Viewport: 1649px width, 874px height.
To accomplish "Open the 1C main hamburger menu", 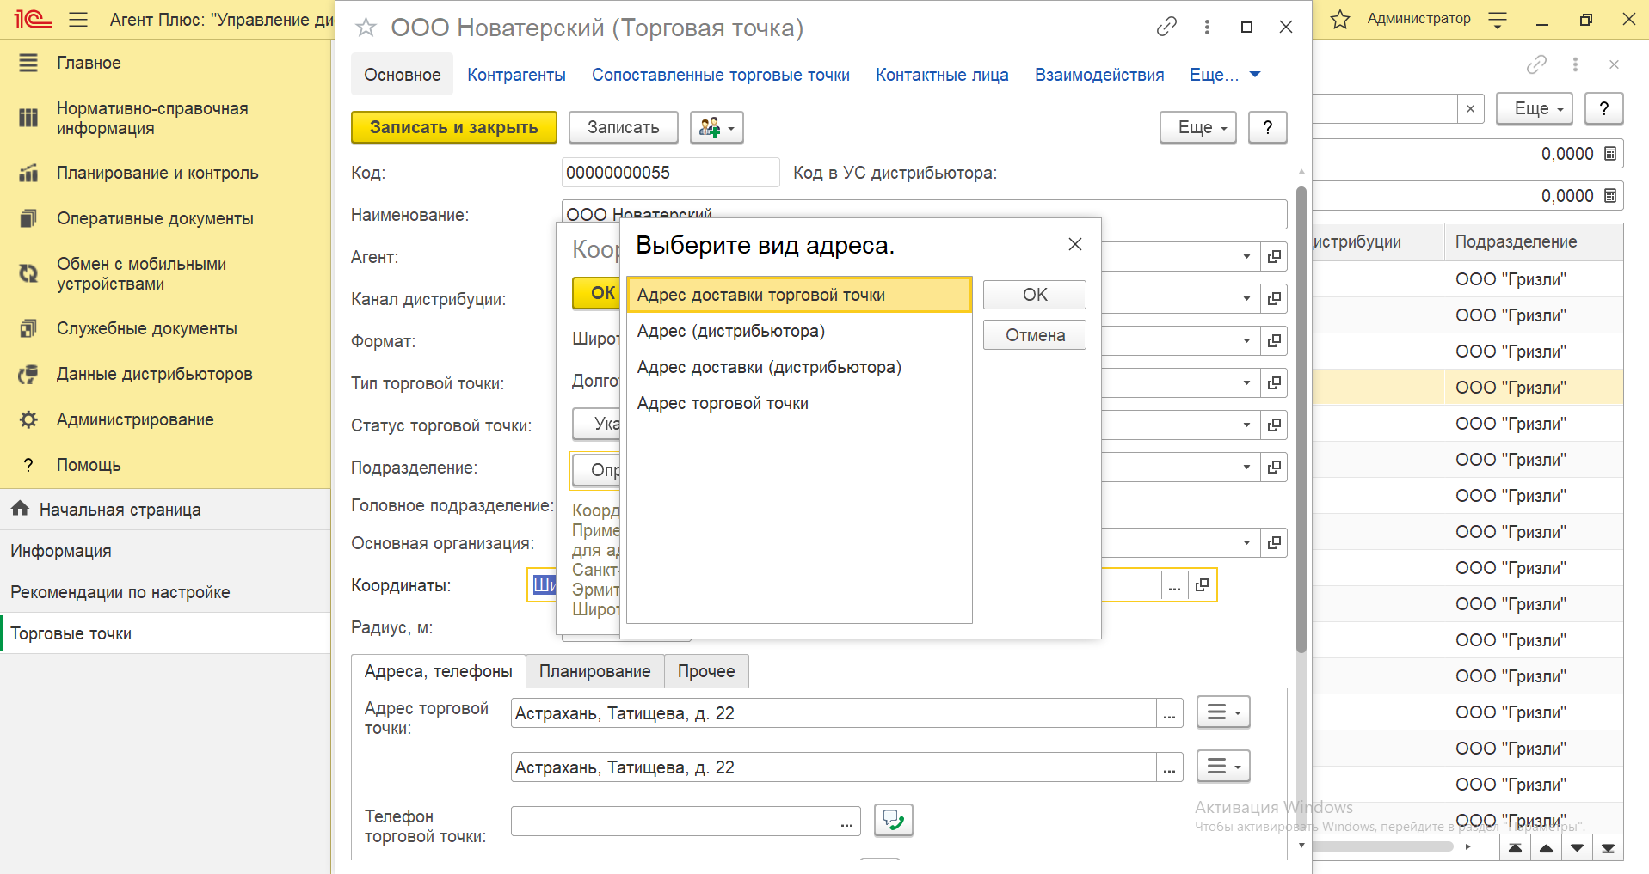I will click(x=78, y=19).
